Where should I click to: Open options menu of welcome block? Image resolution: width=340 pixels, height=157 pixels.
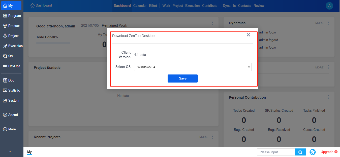(212, 23)
